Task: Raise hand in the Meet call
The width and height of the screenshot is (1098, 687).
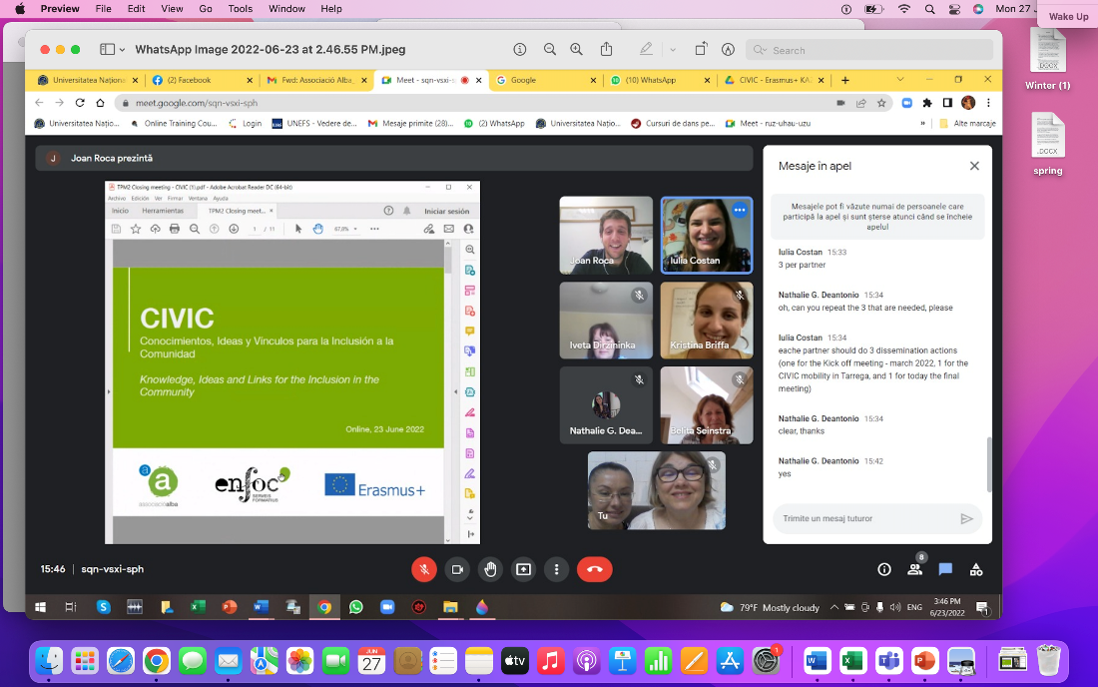Action: [490, 569]
